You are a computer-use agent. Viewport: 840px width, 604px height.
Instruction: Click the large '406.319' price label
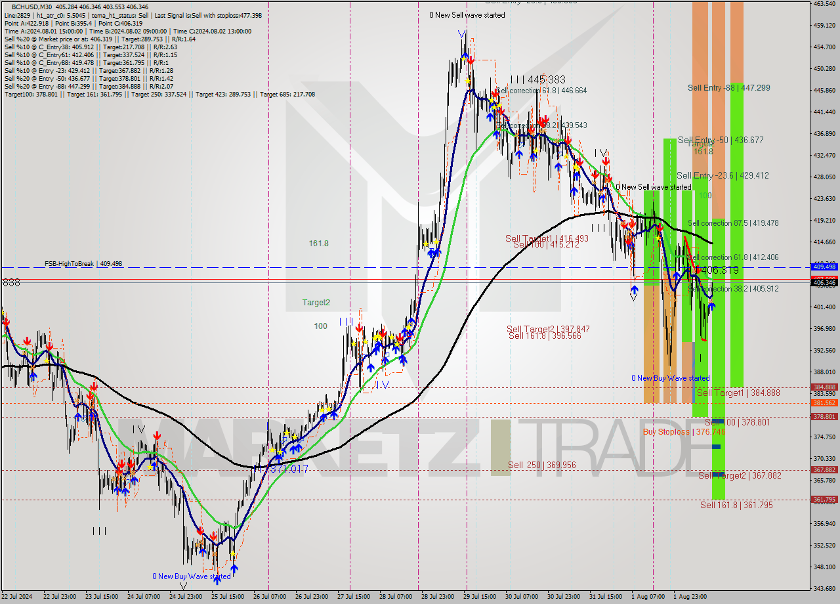(720, 270)
